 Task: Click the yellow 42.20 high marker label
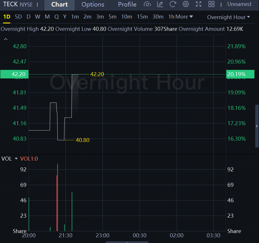click(x=97, y=74)
